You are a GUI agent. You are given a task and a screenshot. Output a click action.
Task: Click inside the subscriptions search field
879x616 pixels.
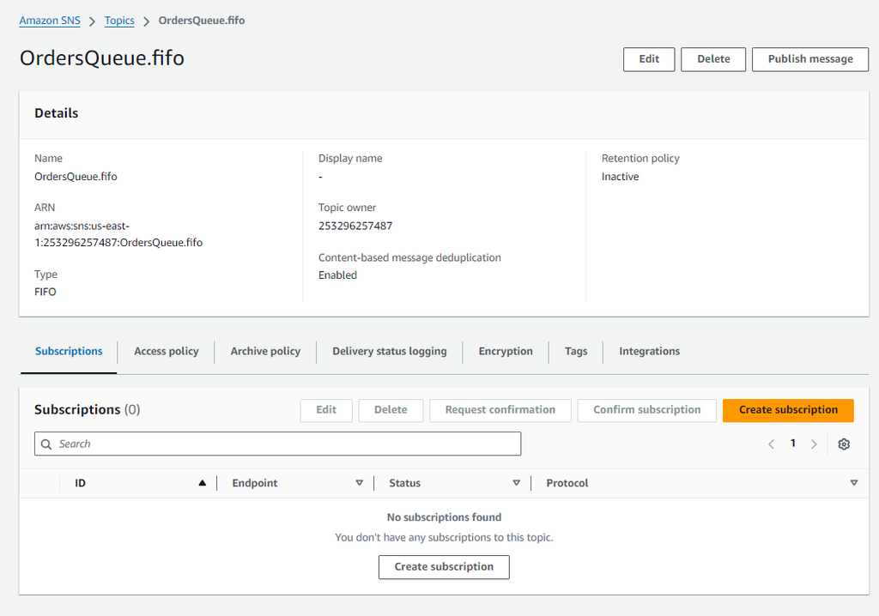258,444
